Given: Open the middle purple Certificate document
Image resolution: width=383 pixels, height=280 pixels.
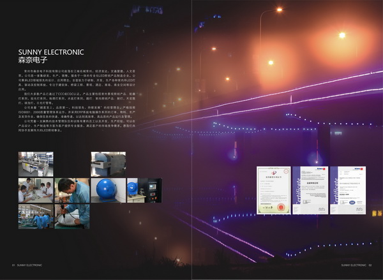Looking at the screenshot, I should click(310, 190).
